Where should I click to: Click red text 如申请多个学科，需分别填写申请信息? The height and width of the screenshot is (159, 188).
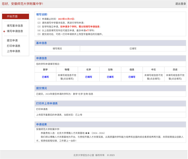click(80, 27)
